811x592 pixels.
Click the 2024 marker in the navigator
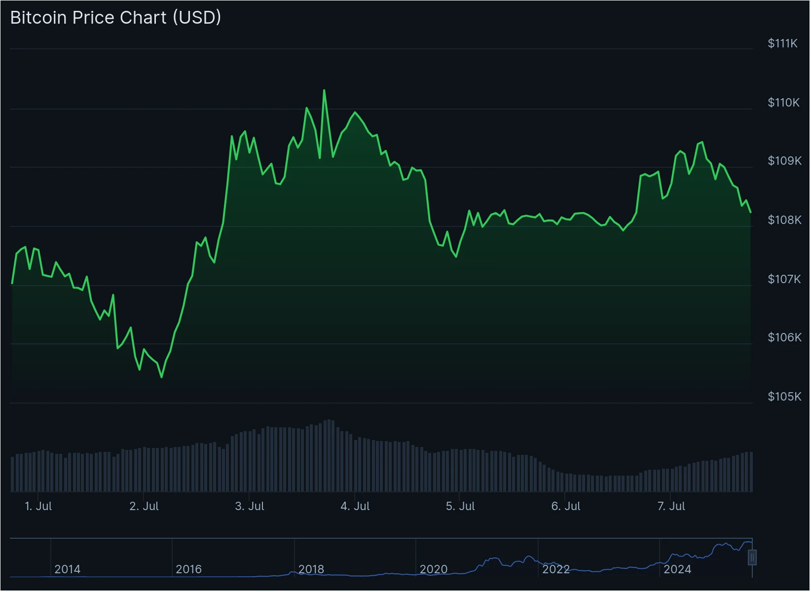click(x=677, y=569)
